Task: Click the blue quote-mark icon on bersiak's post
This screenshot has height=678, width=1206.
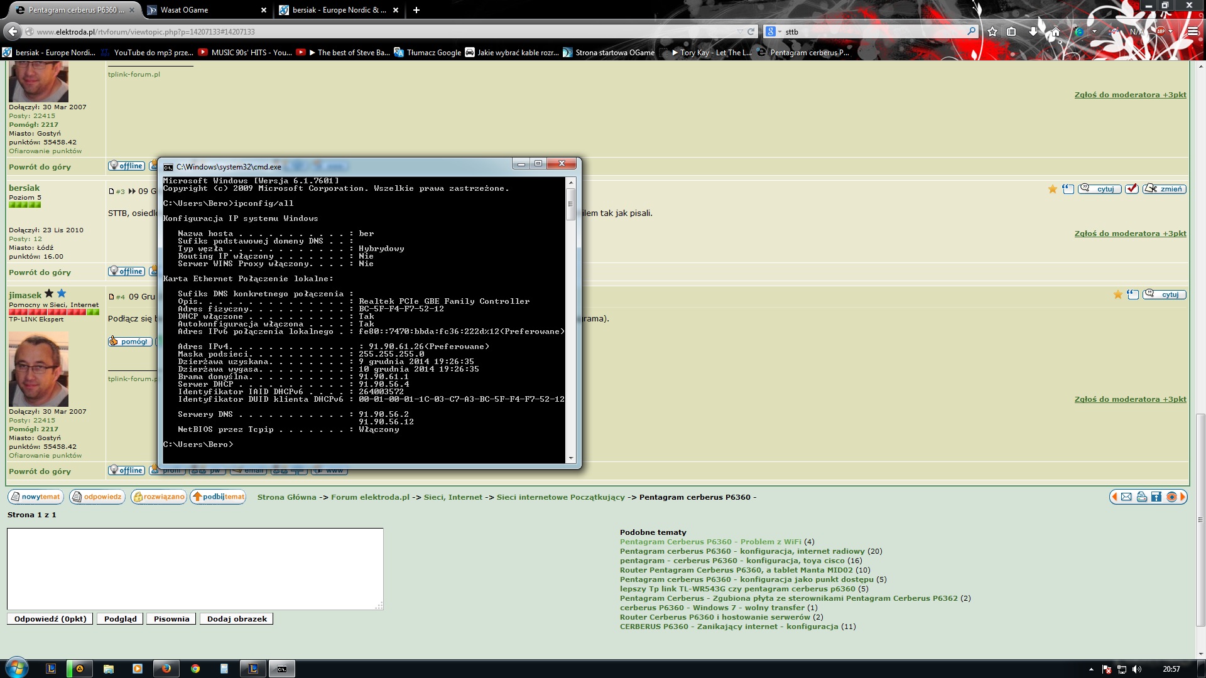Action: pyautogui.click(x=1068, y=189)
